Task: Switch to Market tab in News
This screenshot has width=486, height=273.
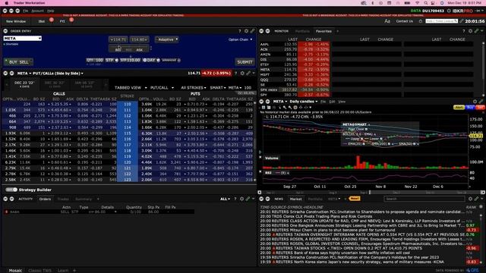Action: pos(295,199)
